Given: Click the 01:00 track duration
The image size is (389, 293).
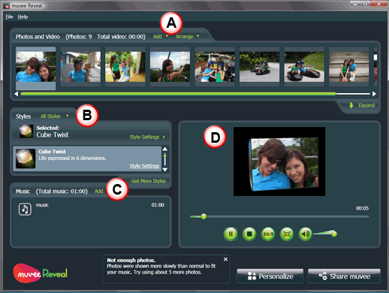Looking at the screenshot, I should tap(158, 205).
